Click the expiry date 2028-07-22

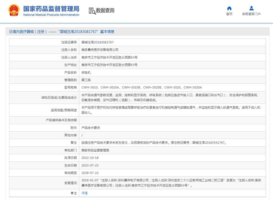click(x=90, y=173)
